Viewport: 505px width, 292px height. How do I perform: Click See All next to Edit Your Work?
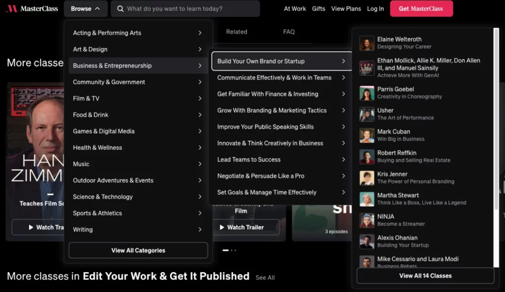point(265,278)
